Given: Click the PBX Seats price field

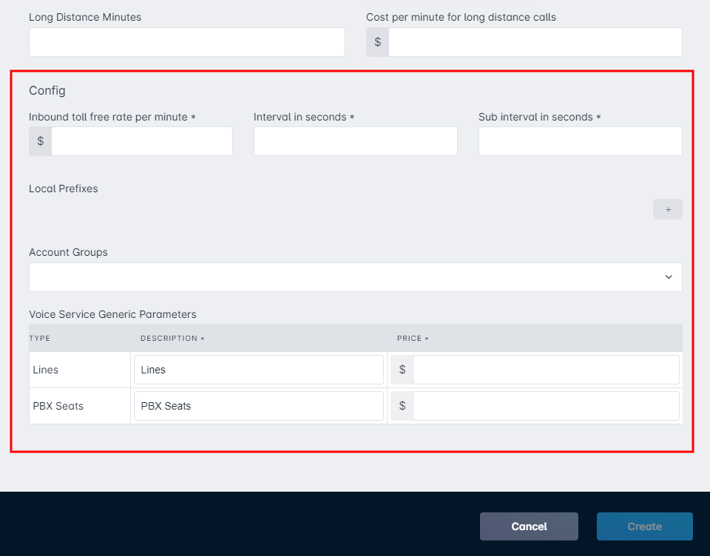Looking at the screenshot, I should pyautogui.click(x=546, y=406).
